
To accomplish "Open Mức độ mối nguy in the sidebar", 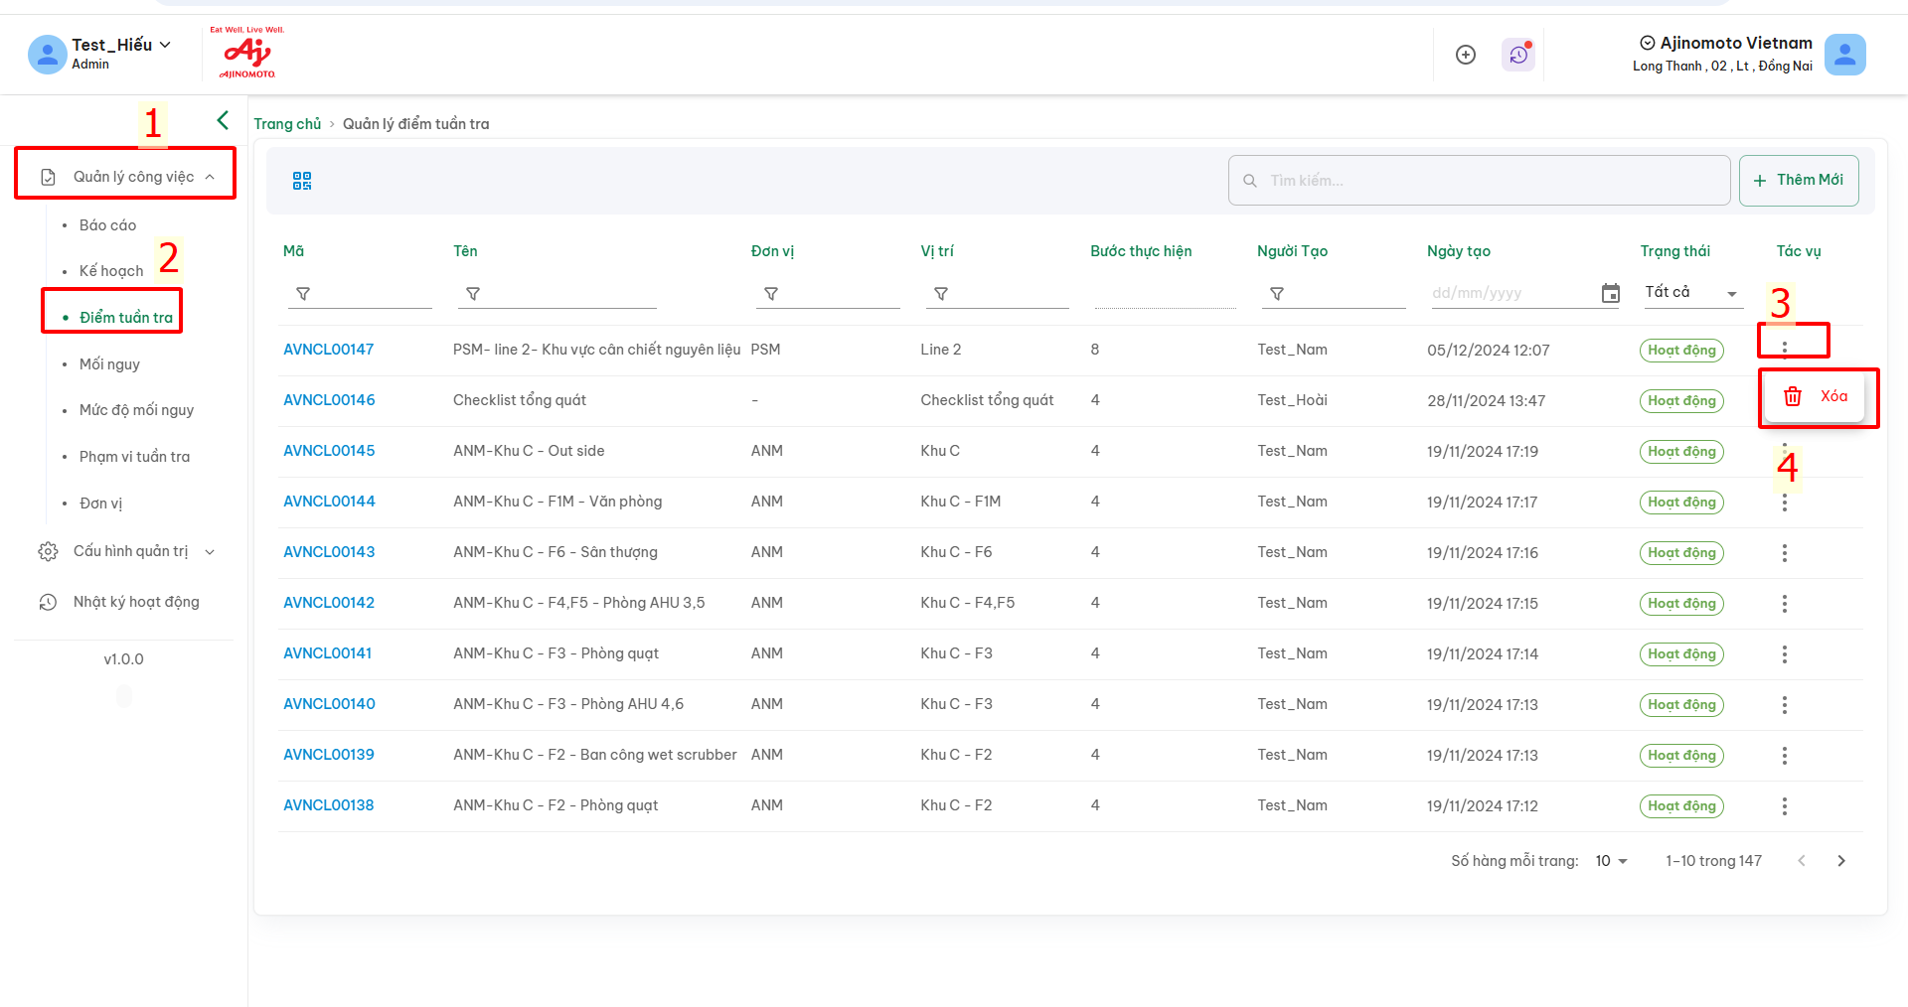I will coord(137,410).
